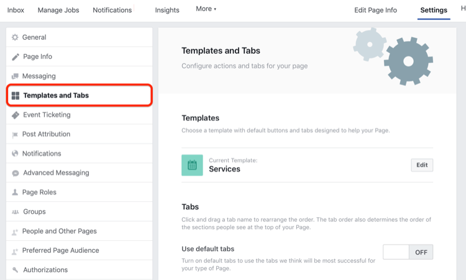Select Authorizations in sidebar
Screen dimensions: 466x280
pos(80,270)
